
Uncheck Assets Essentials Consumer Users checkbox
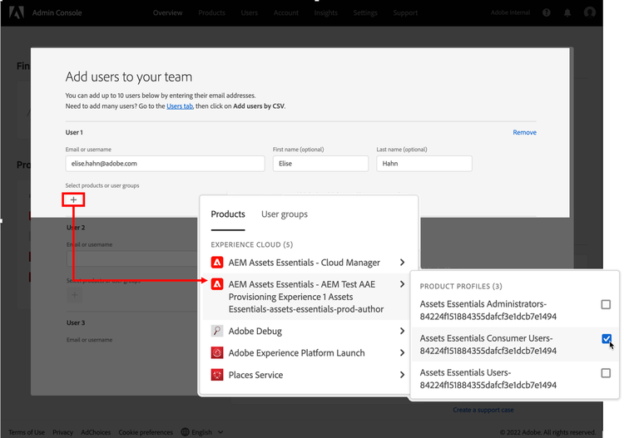pyautogui.click(x=606, y=338)
